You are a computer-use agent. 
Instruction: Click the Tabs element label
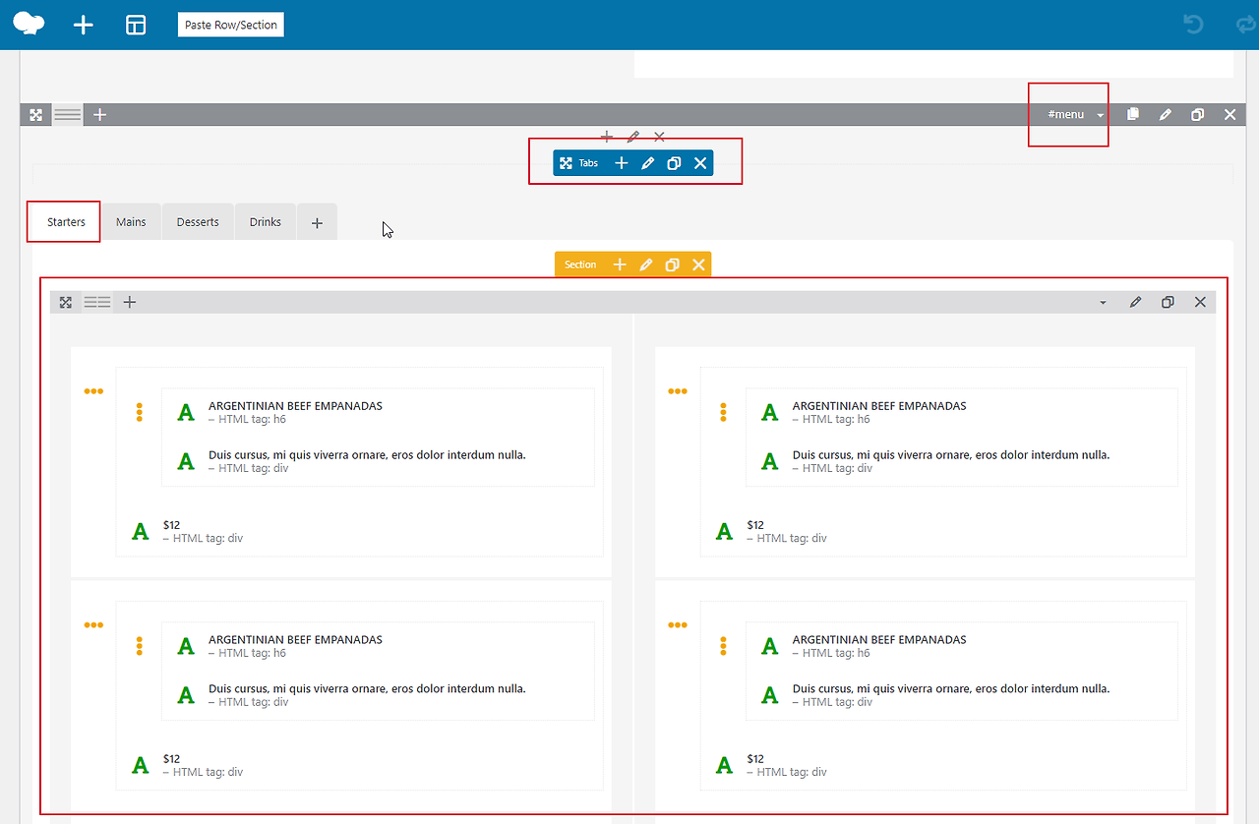588,163
